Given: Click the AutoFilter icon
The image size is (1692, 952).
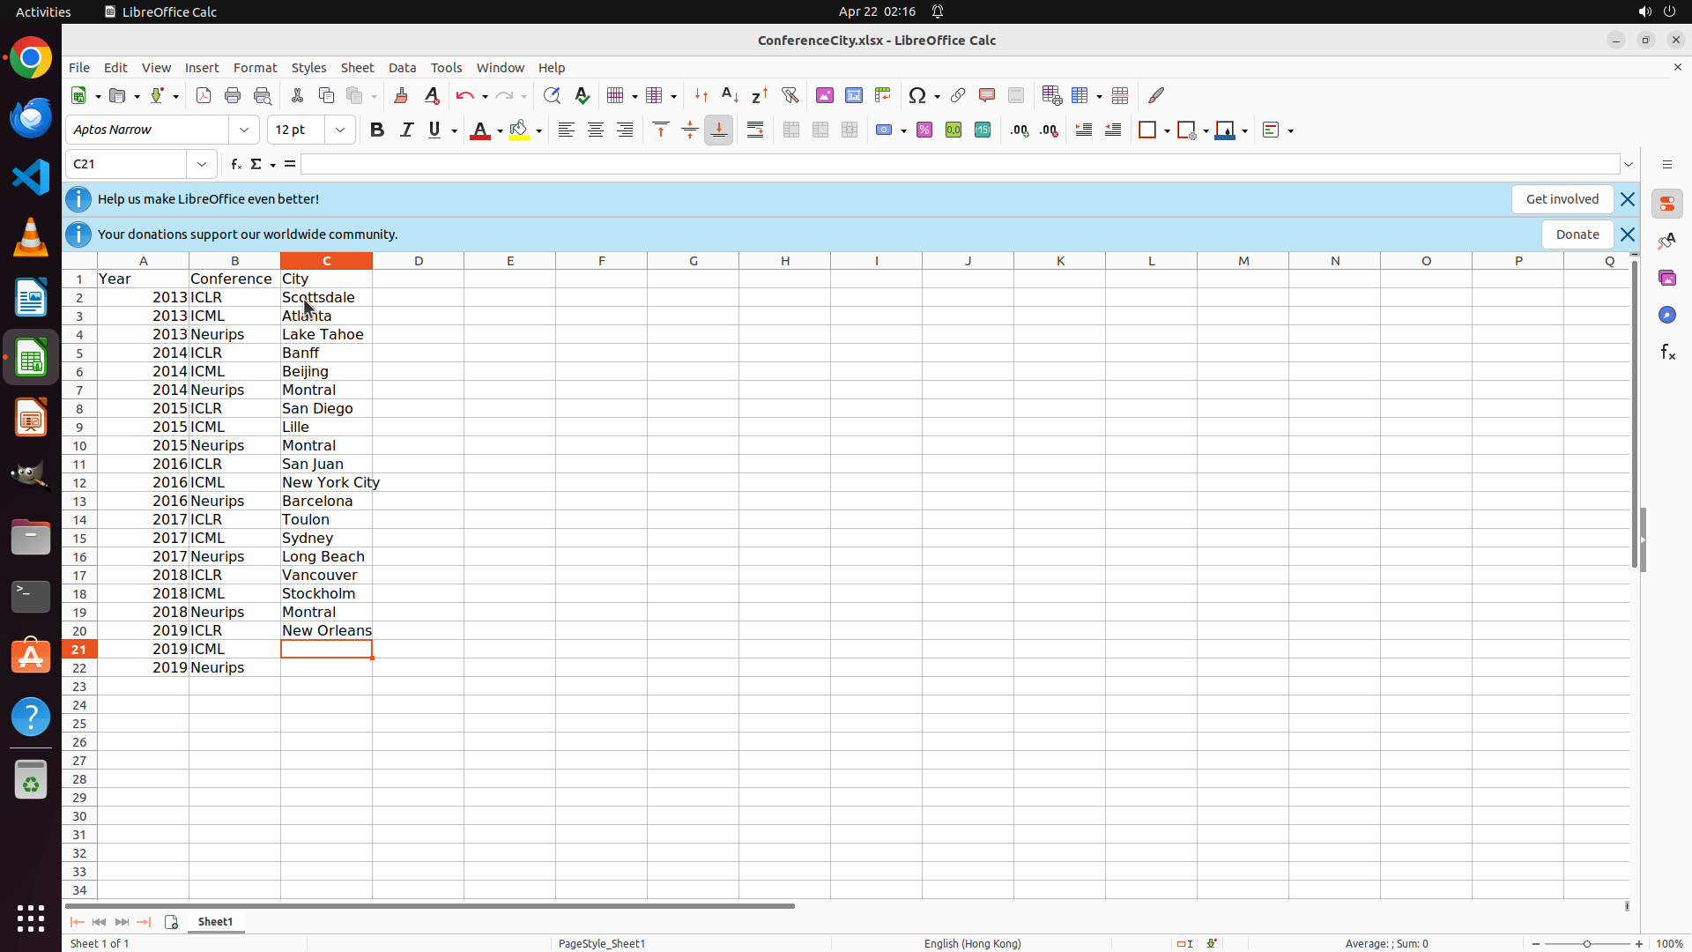Looking at the screenshot, I should [790, 95].
